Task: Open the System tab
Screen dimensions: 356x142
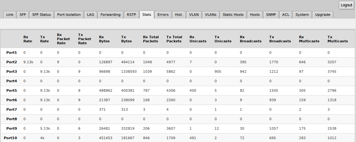Action: [x=302, y=15]
